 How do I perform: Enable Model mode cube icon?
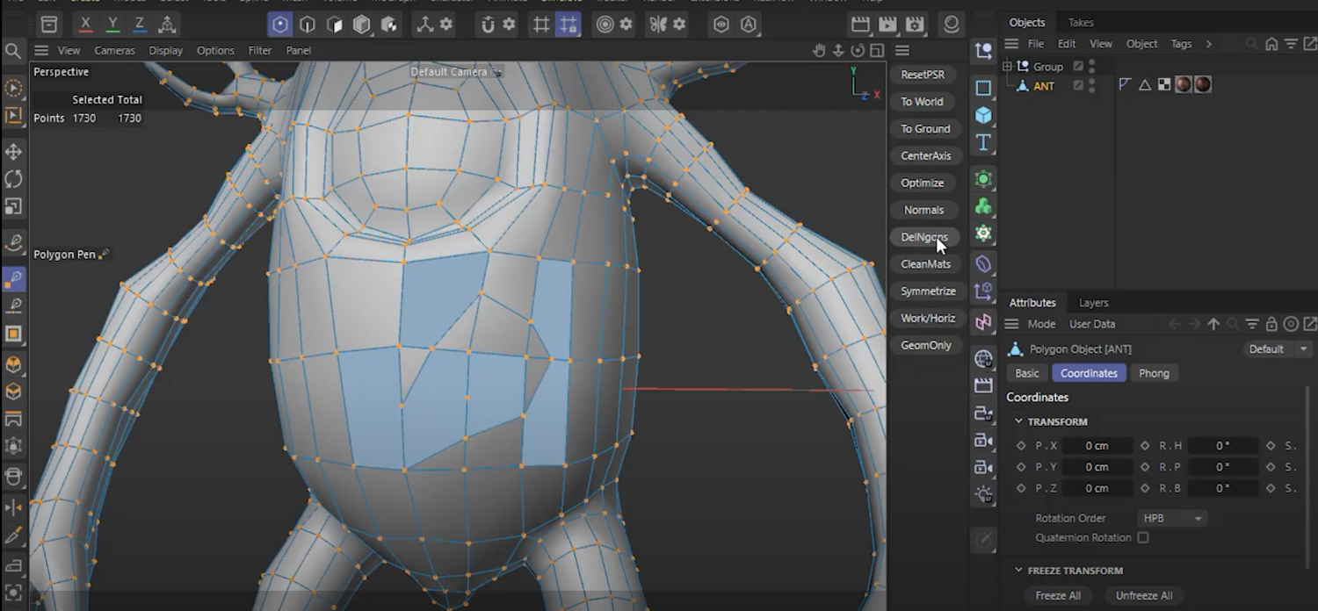coord(362,25)
